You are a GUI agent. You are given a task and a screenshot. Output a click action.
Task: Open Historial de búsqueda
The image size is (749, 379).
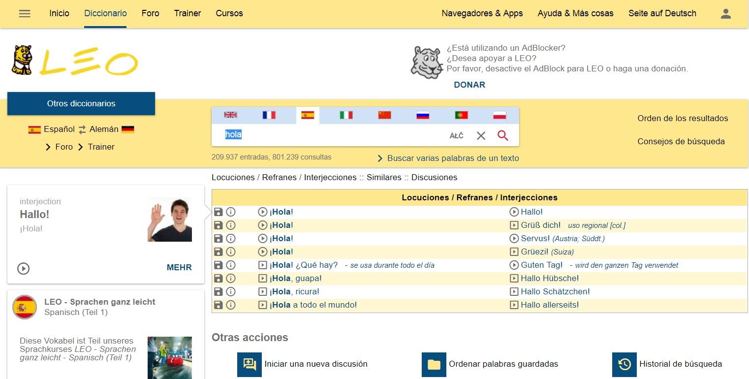pos(667,364)
